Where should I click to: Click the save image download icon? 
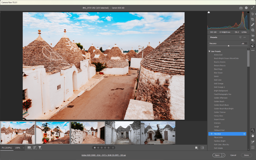tap(241, 8)
